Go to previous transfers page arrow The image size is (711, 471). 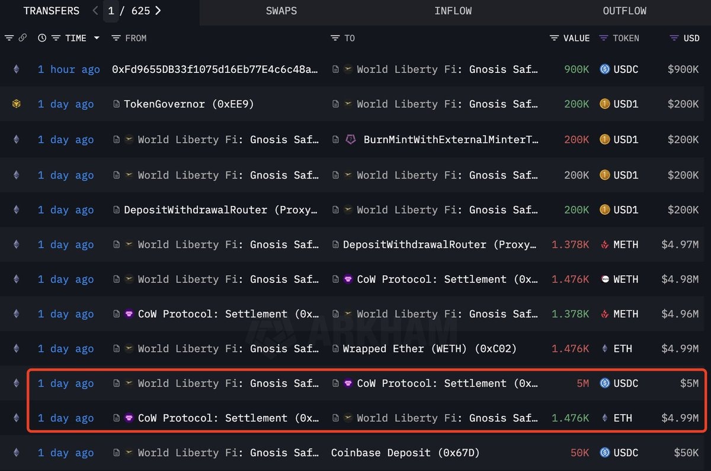pyautogui.click(x=95, y=11)
